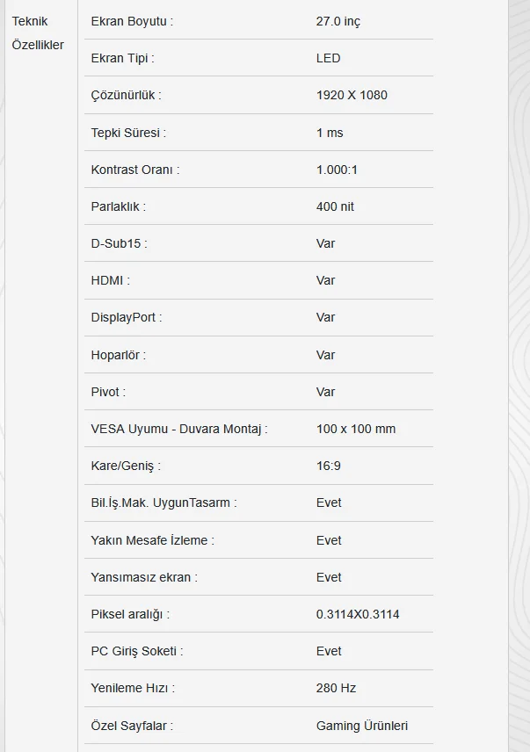Click the D-Sub15 label
Image resolution: width=530 pixels, height=752 pixels.
coord(119,243)
